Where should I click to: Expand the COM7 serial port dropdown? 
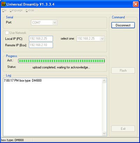coord(44,23)
